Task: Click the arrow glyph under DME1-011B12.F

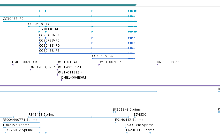Action: coord(57,75)
